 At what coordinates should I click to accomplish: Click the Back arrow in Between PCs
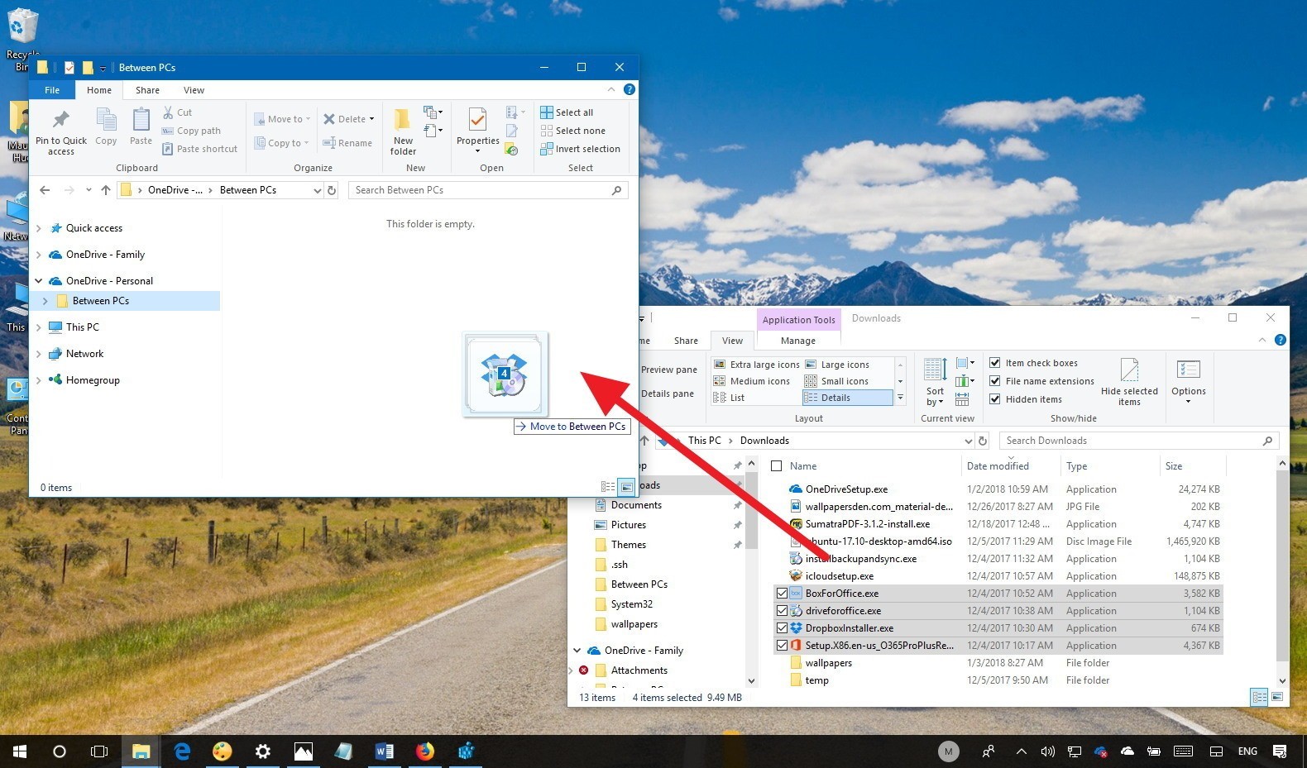click(x=45, y=190)
